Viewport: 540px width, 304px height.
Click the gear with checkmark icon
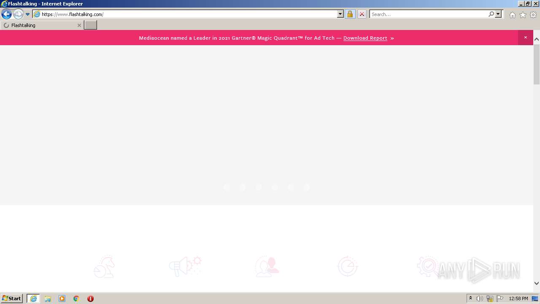(x=428, y=266)
